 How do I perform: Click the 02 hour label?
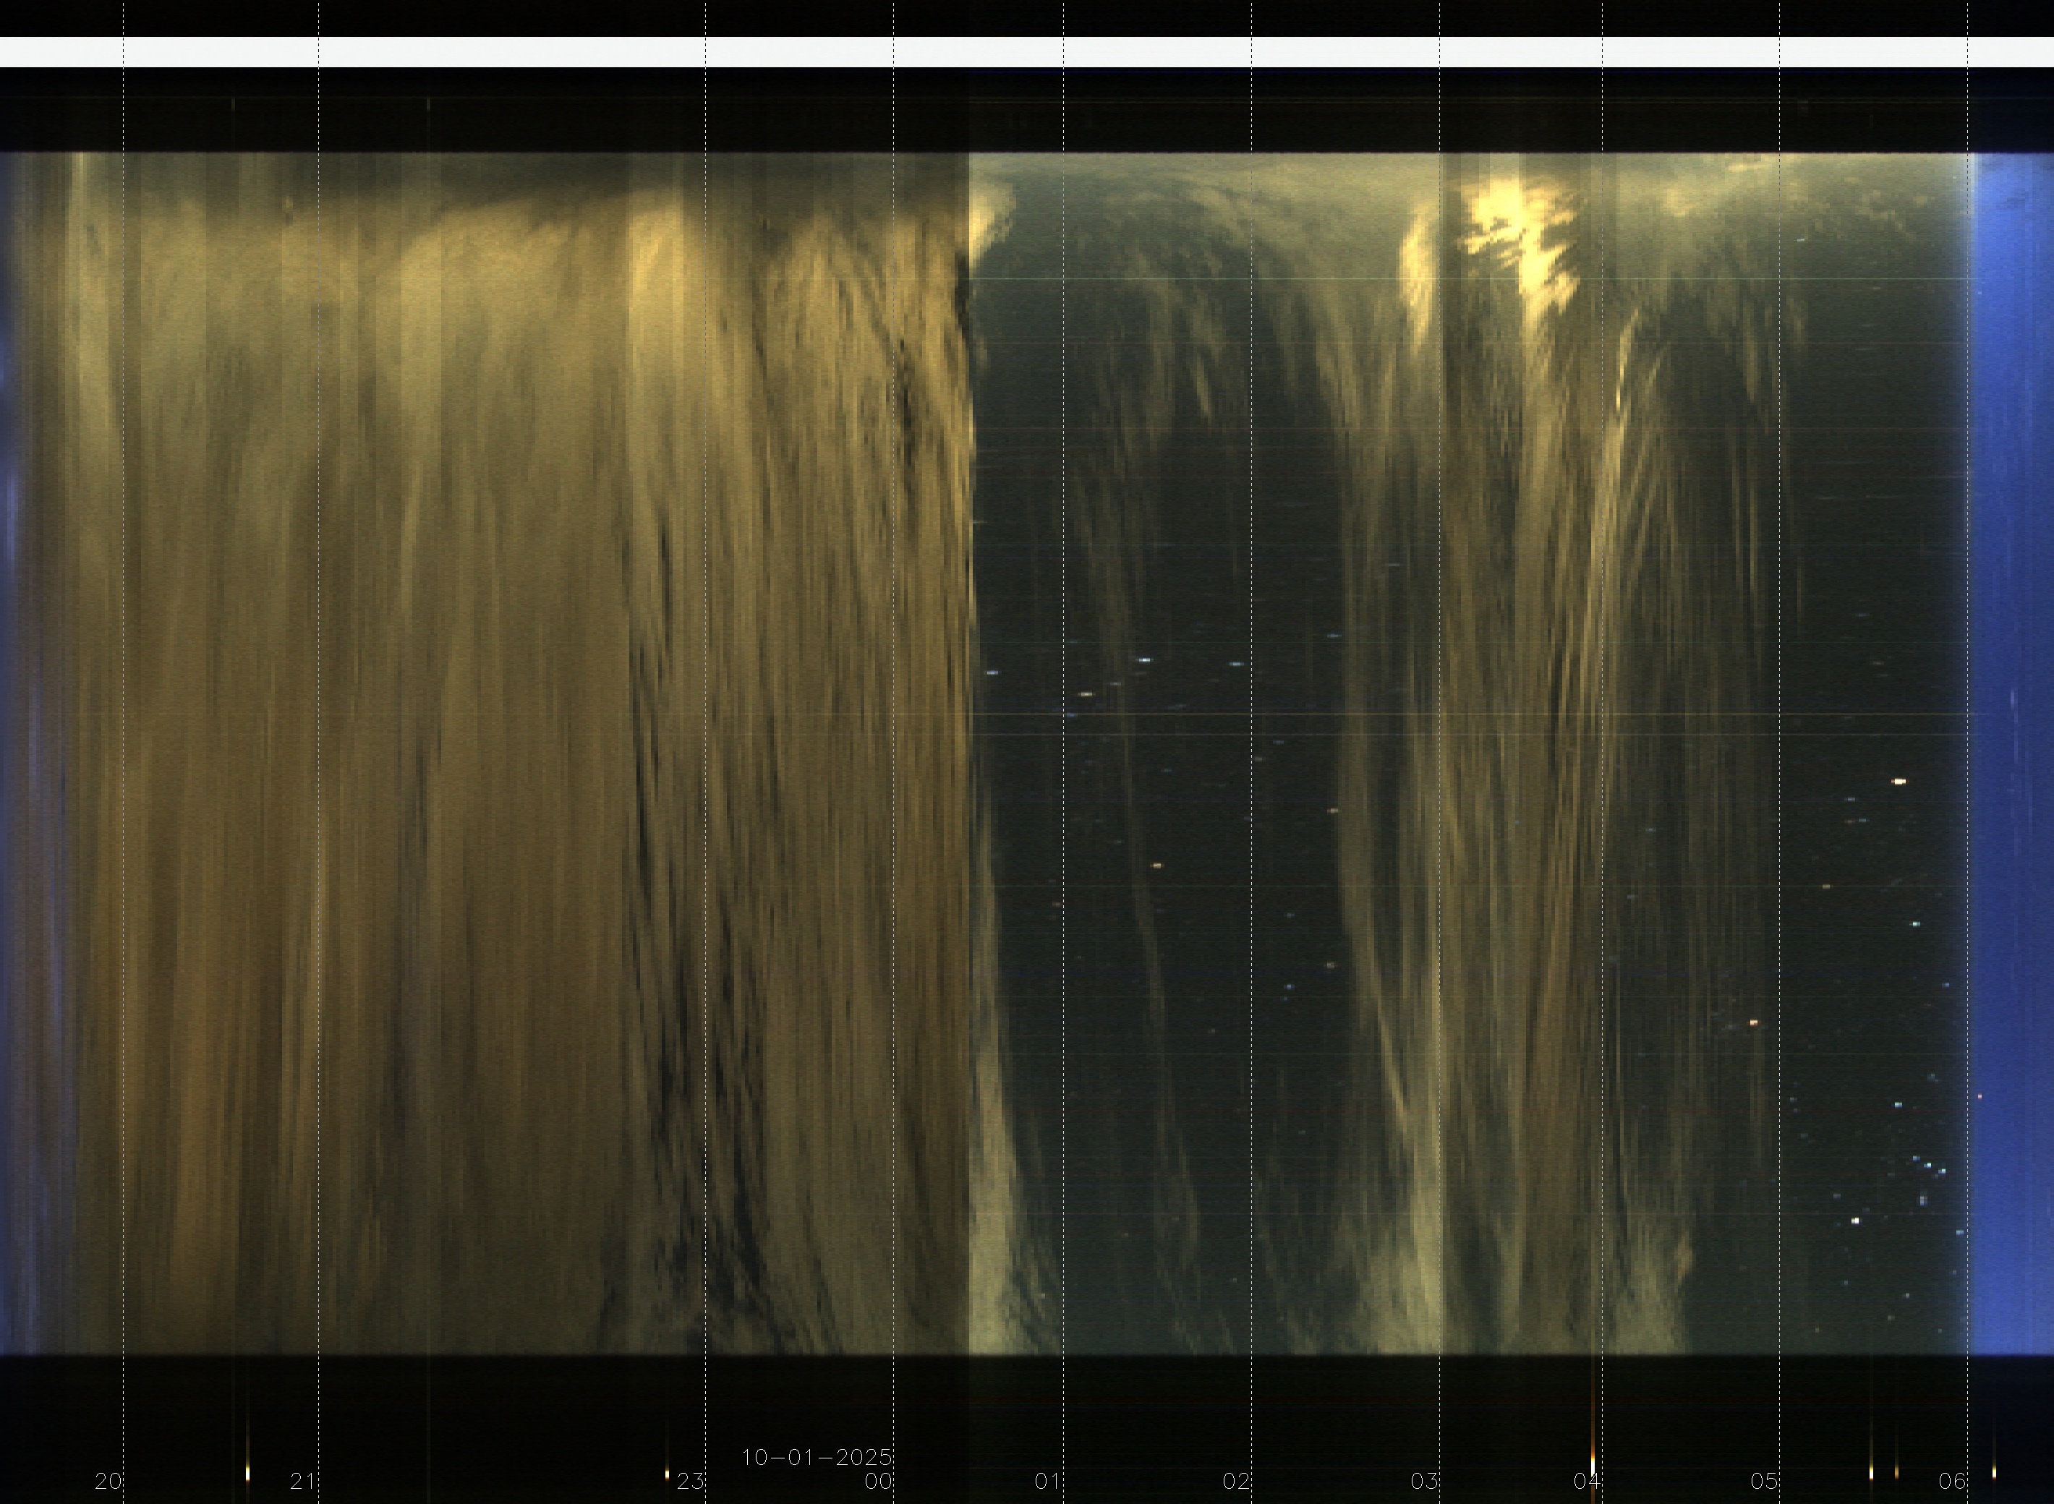pos(1237,1482)
